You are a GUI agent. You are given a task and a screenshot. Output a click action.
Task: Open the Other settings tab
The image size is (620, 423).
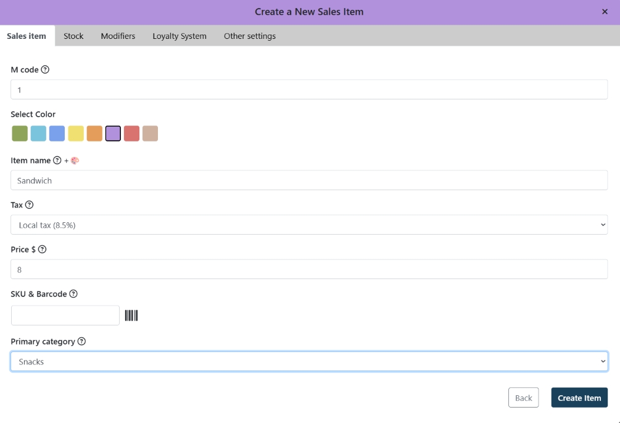tap(249, 36)
